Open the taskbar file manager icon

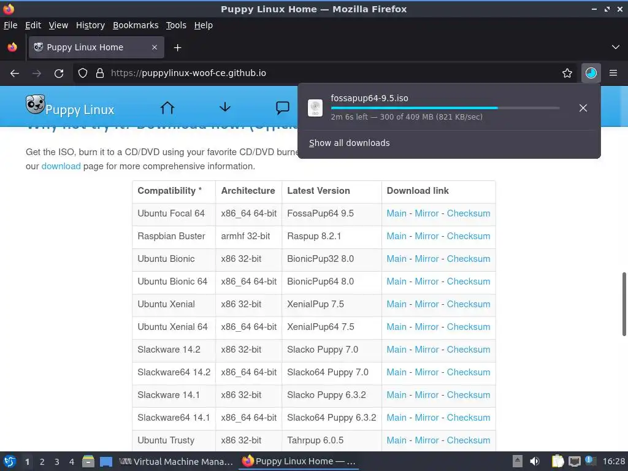[88, 461]
